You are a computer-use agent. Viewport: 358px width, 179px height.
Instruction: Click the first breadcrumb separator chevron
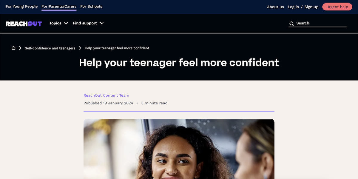[x=20, y=48]
